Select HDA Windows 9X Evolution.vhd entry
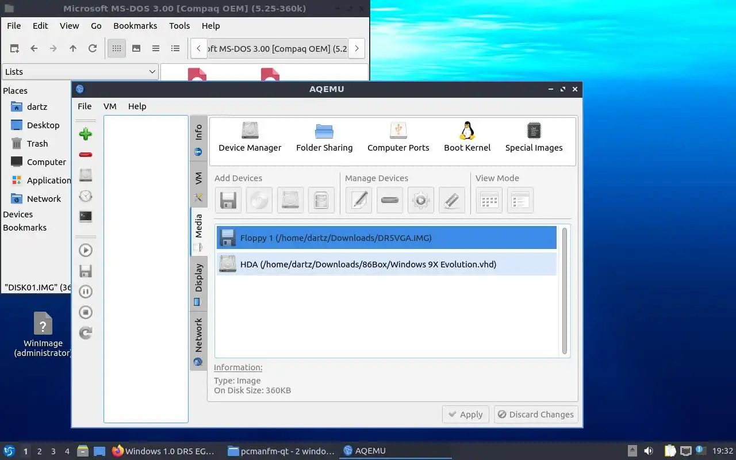Screen dimensions: 736x460 (386, 264)
